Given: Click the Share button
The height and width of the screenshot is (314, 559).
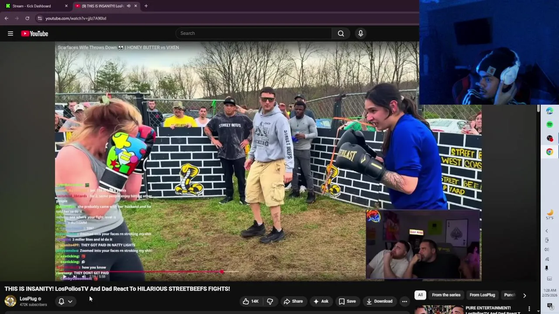Looking at the screenshot, I should (x=293, y=301).
